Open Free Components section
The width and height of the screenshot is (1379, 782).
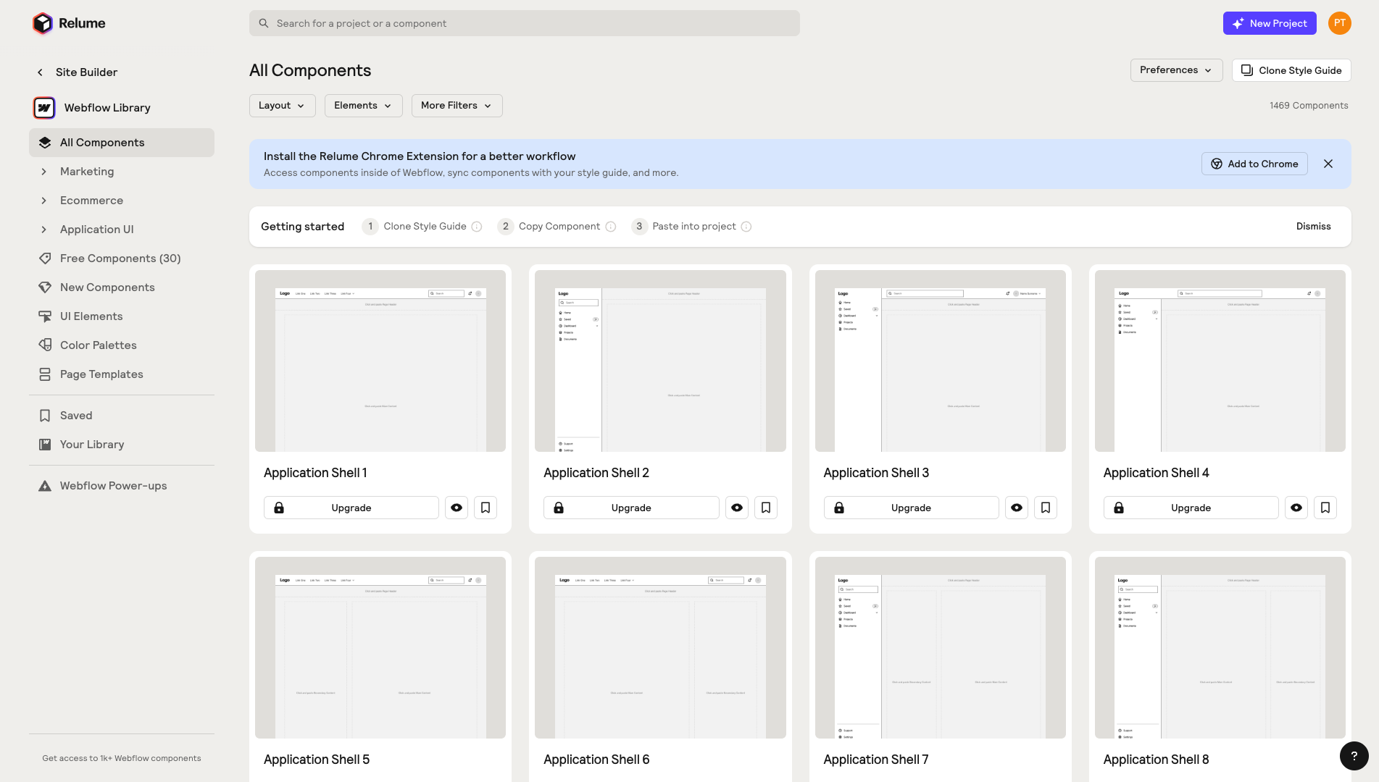pyautogui.click(x=120, y=258)
